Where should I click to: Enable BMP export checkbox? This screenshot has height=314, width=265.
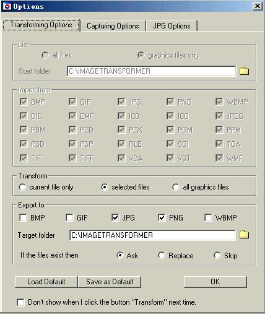point(23,217)
